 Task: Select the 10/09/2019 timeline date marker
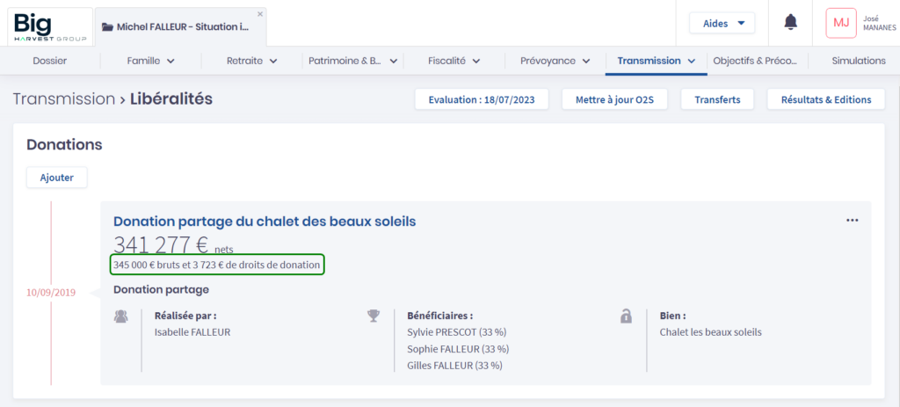click(51, 293)
